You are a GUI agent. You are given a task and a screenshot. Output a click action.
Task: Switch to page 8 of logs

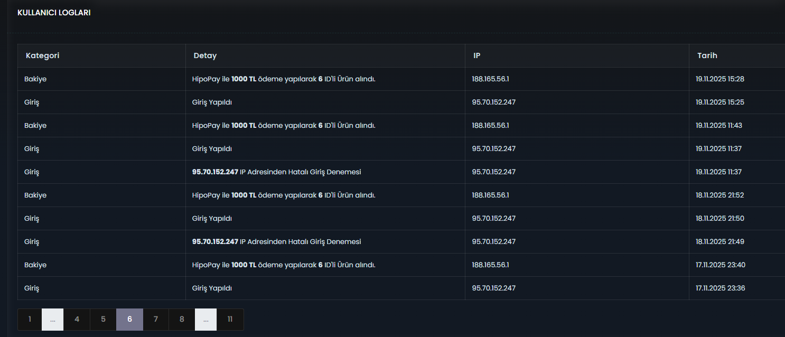click(182, 320)
